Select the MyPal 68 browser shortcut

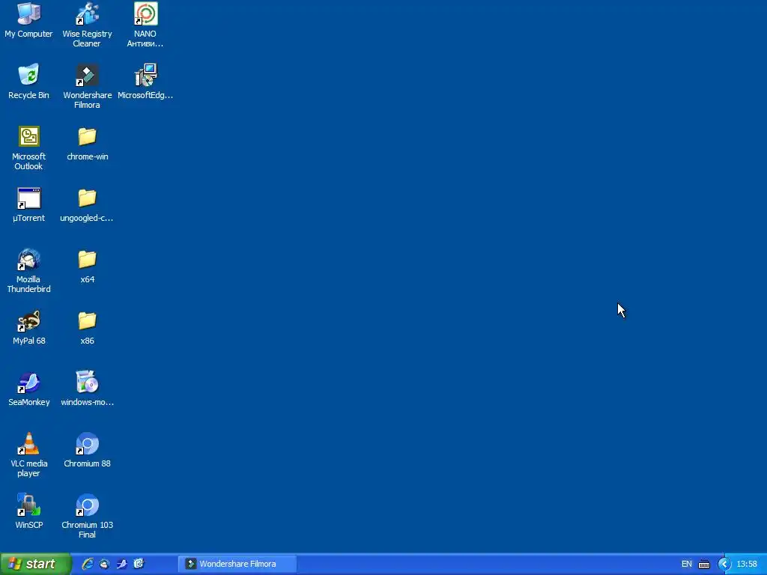click(28, 328)
